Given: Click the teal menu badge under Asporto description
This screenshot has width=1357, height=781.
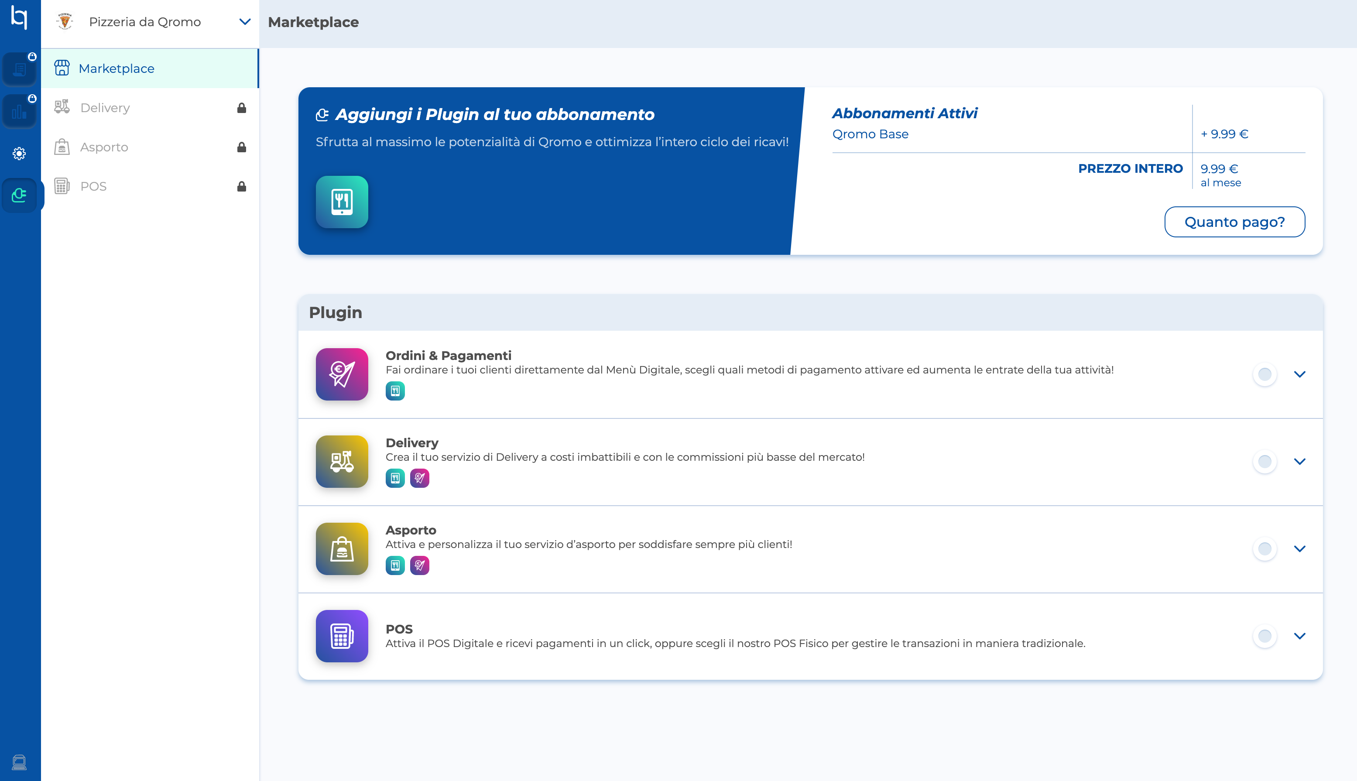Looking at the screenshot, I should click(395, 565).
